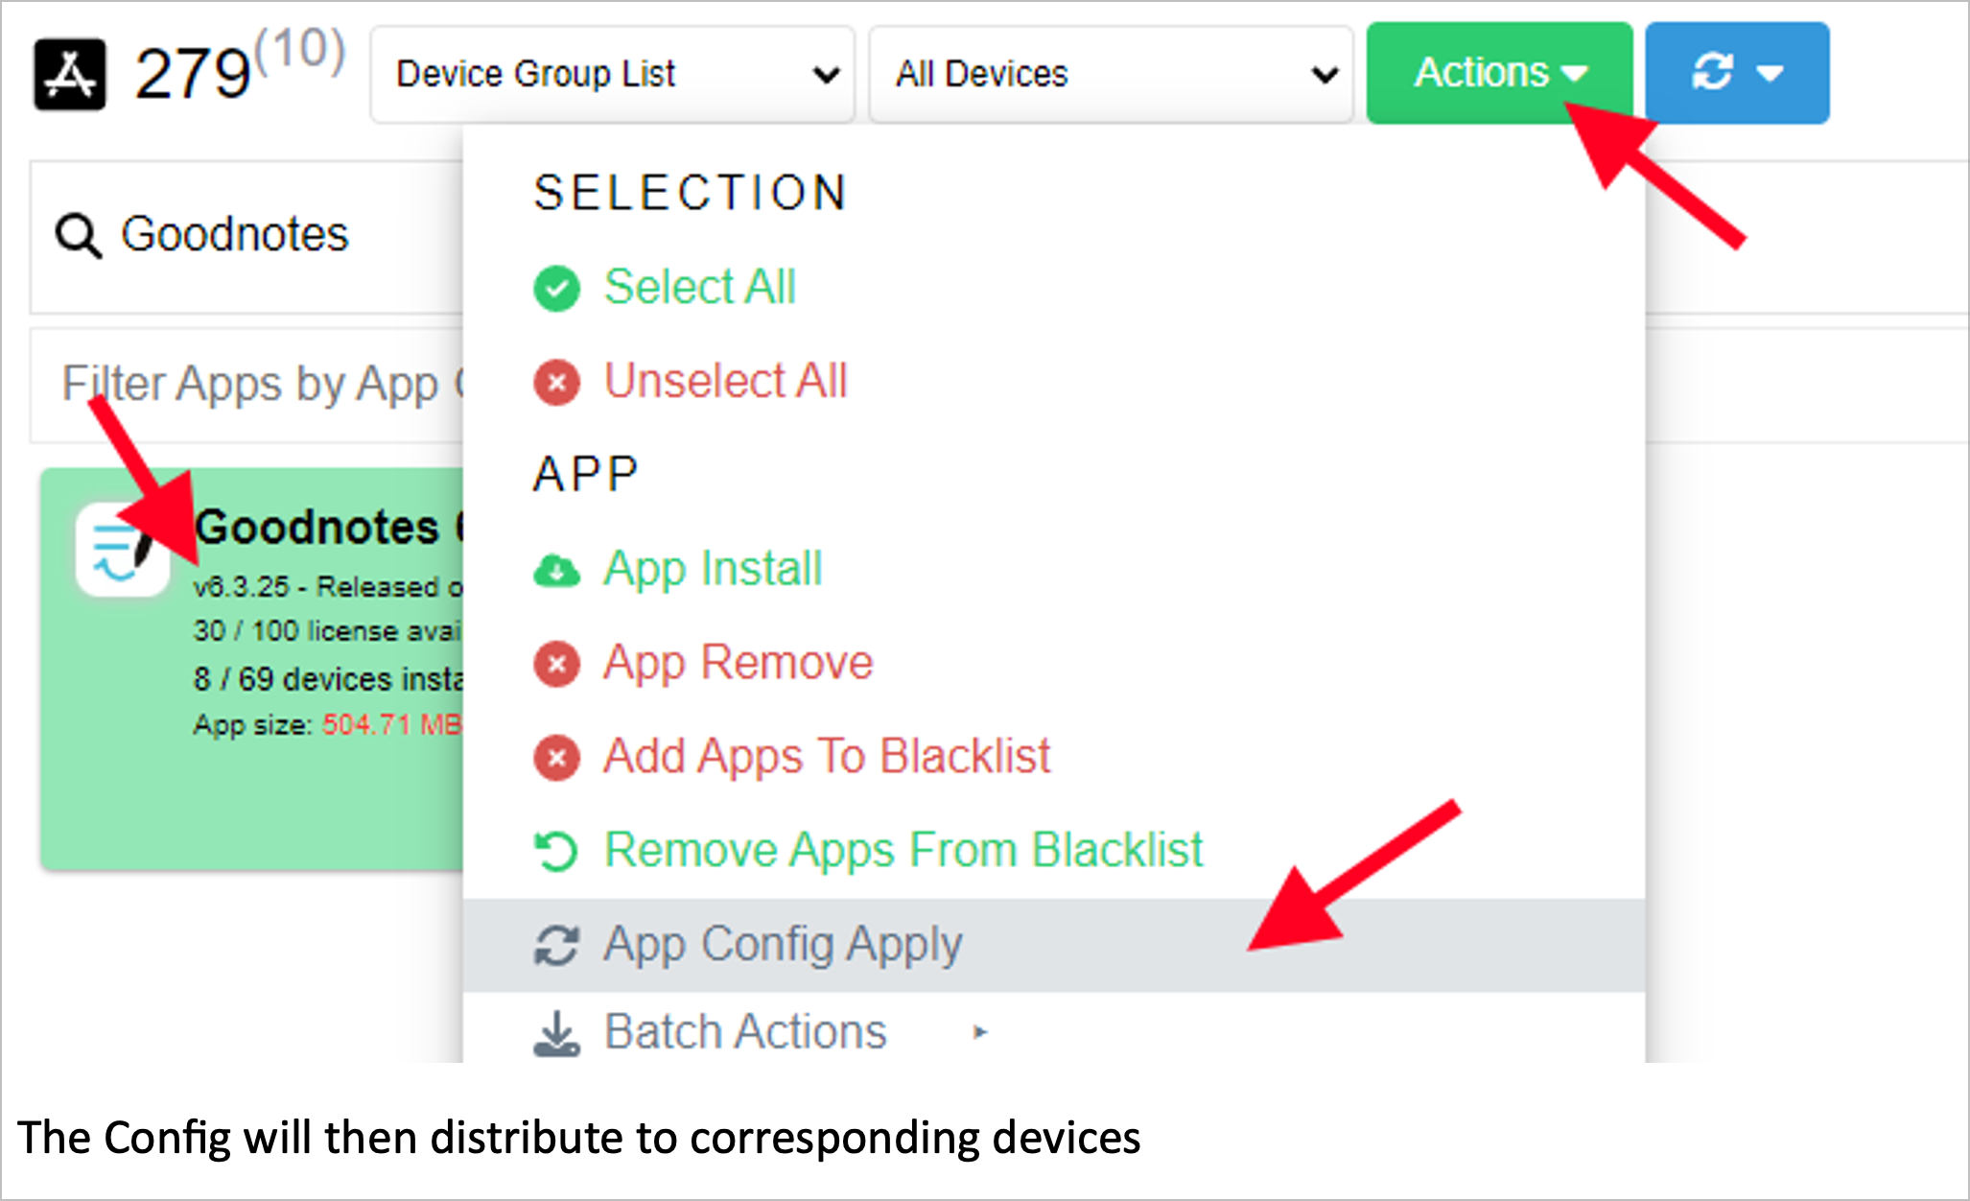Click the green checkmark Select All icon
This screenshot has height=1201, width=1970.
[x=557, y=288]
